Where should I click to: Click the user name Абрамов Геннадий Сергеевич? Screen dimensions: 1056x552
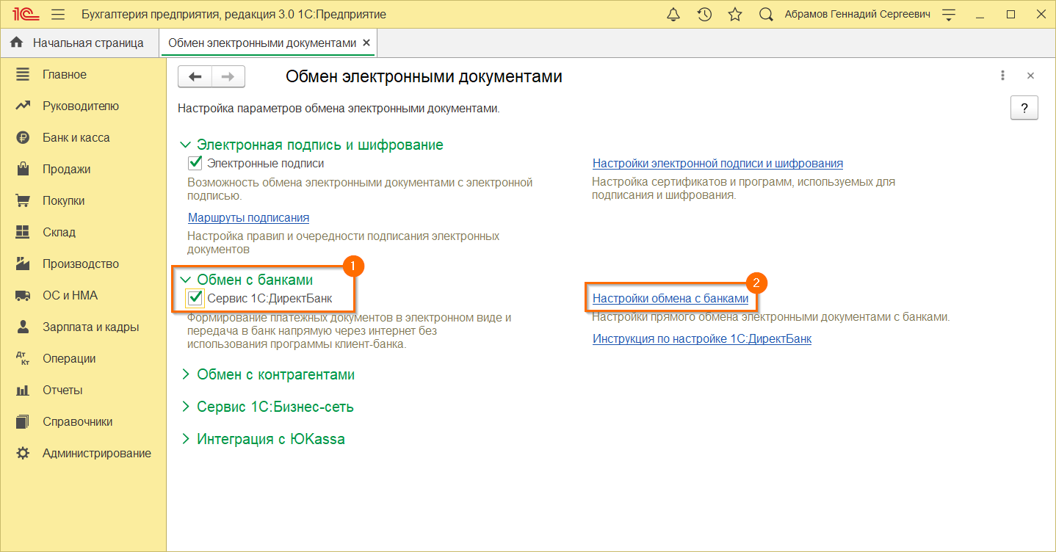point(858,15)
